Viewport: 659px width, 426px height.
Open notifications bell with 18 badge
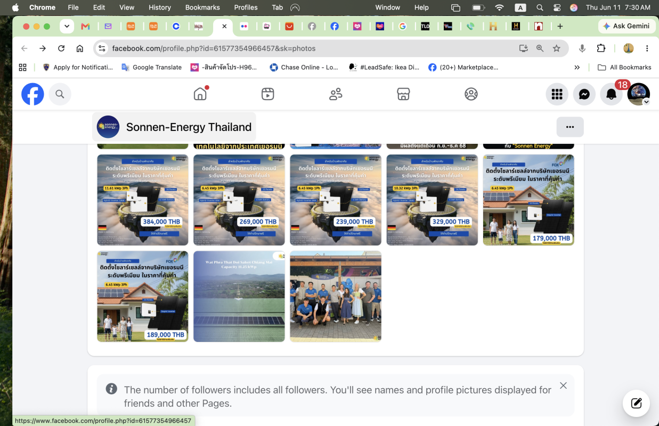(x=612, y=94)
